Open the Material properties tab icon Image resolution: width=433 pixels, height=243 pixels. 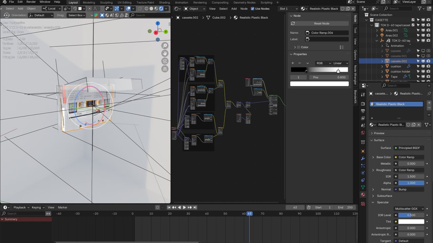click(363, 194)
